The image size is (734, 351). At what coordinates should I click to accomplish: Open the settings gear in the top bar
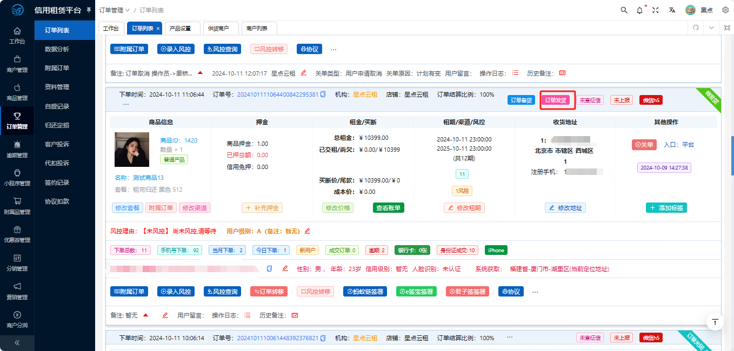725,10
